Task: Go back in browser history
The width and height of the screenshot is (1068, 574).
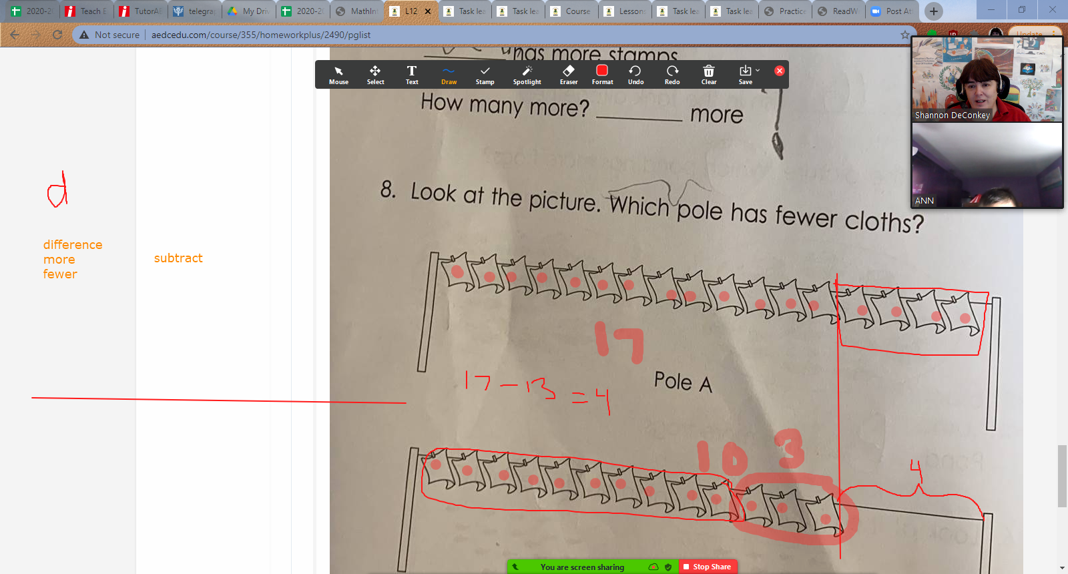Action: point(15,35)
